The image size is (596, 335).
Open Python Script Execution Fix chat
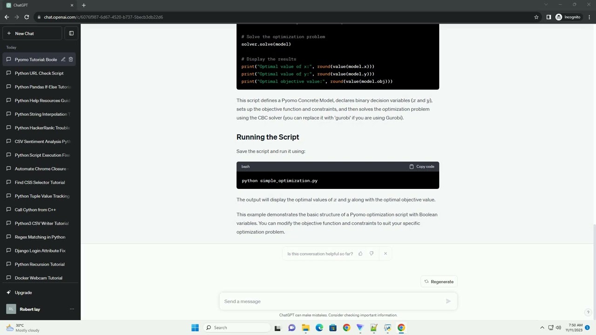point(40,155)
